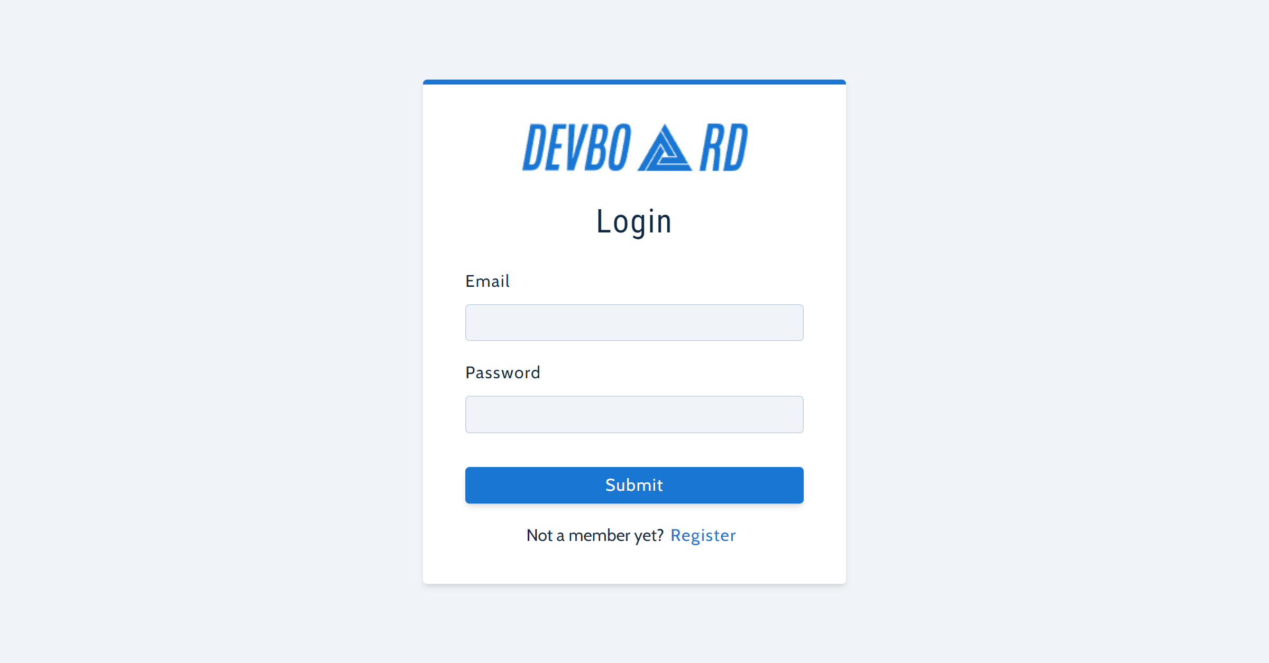The height and width of the screenshot is (663, 1269).
Task: Click the 'Not a member yet?' text
Action: [595, 536]
